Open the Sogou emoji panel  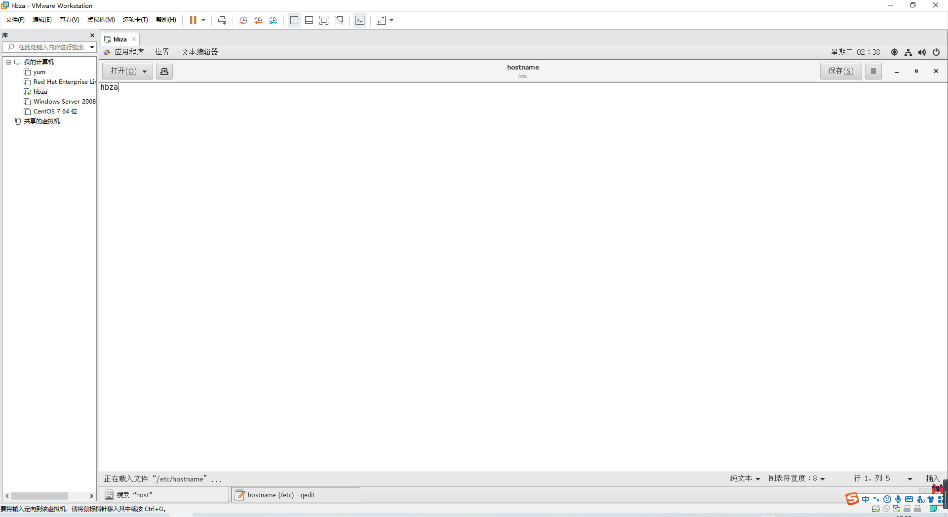click(x=887, y=499)
